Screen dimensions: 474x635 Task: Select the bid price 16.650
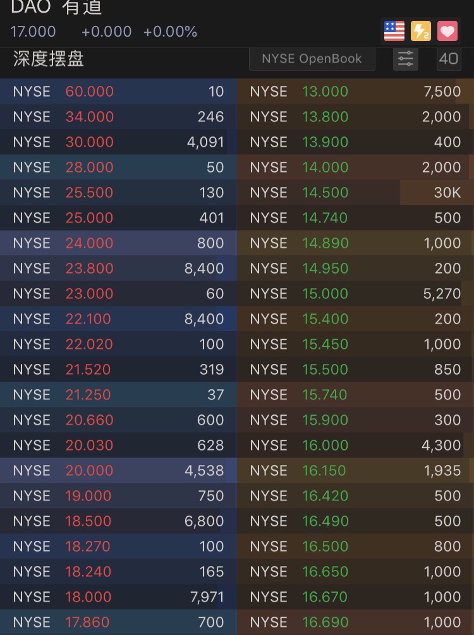325,571
